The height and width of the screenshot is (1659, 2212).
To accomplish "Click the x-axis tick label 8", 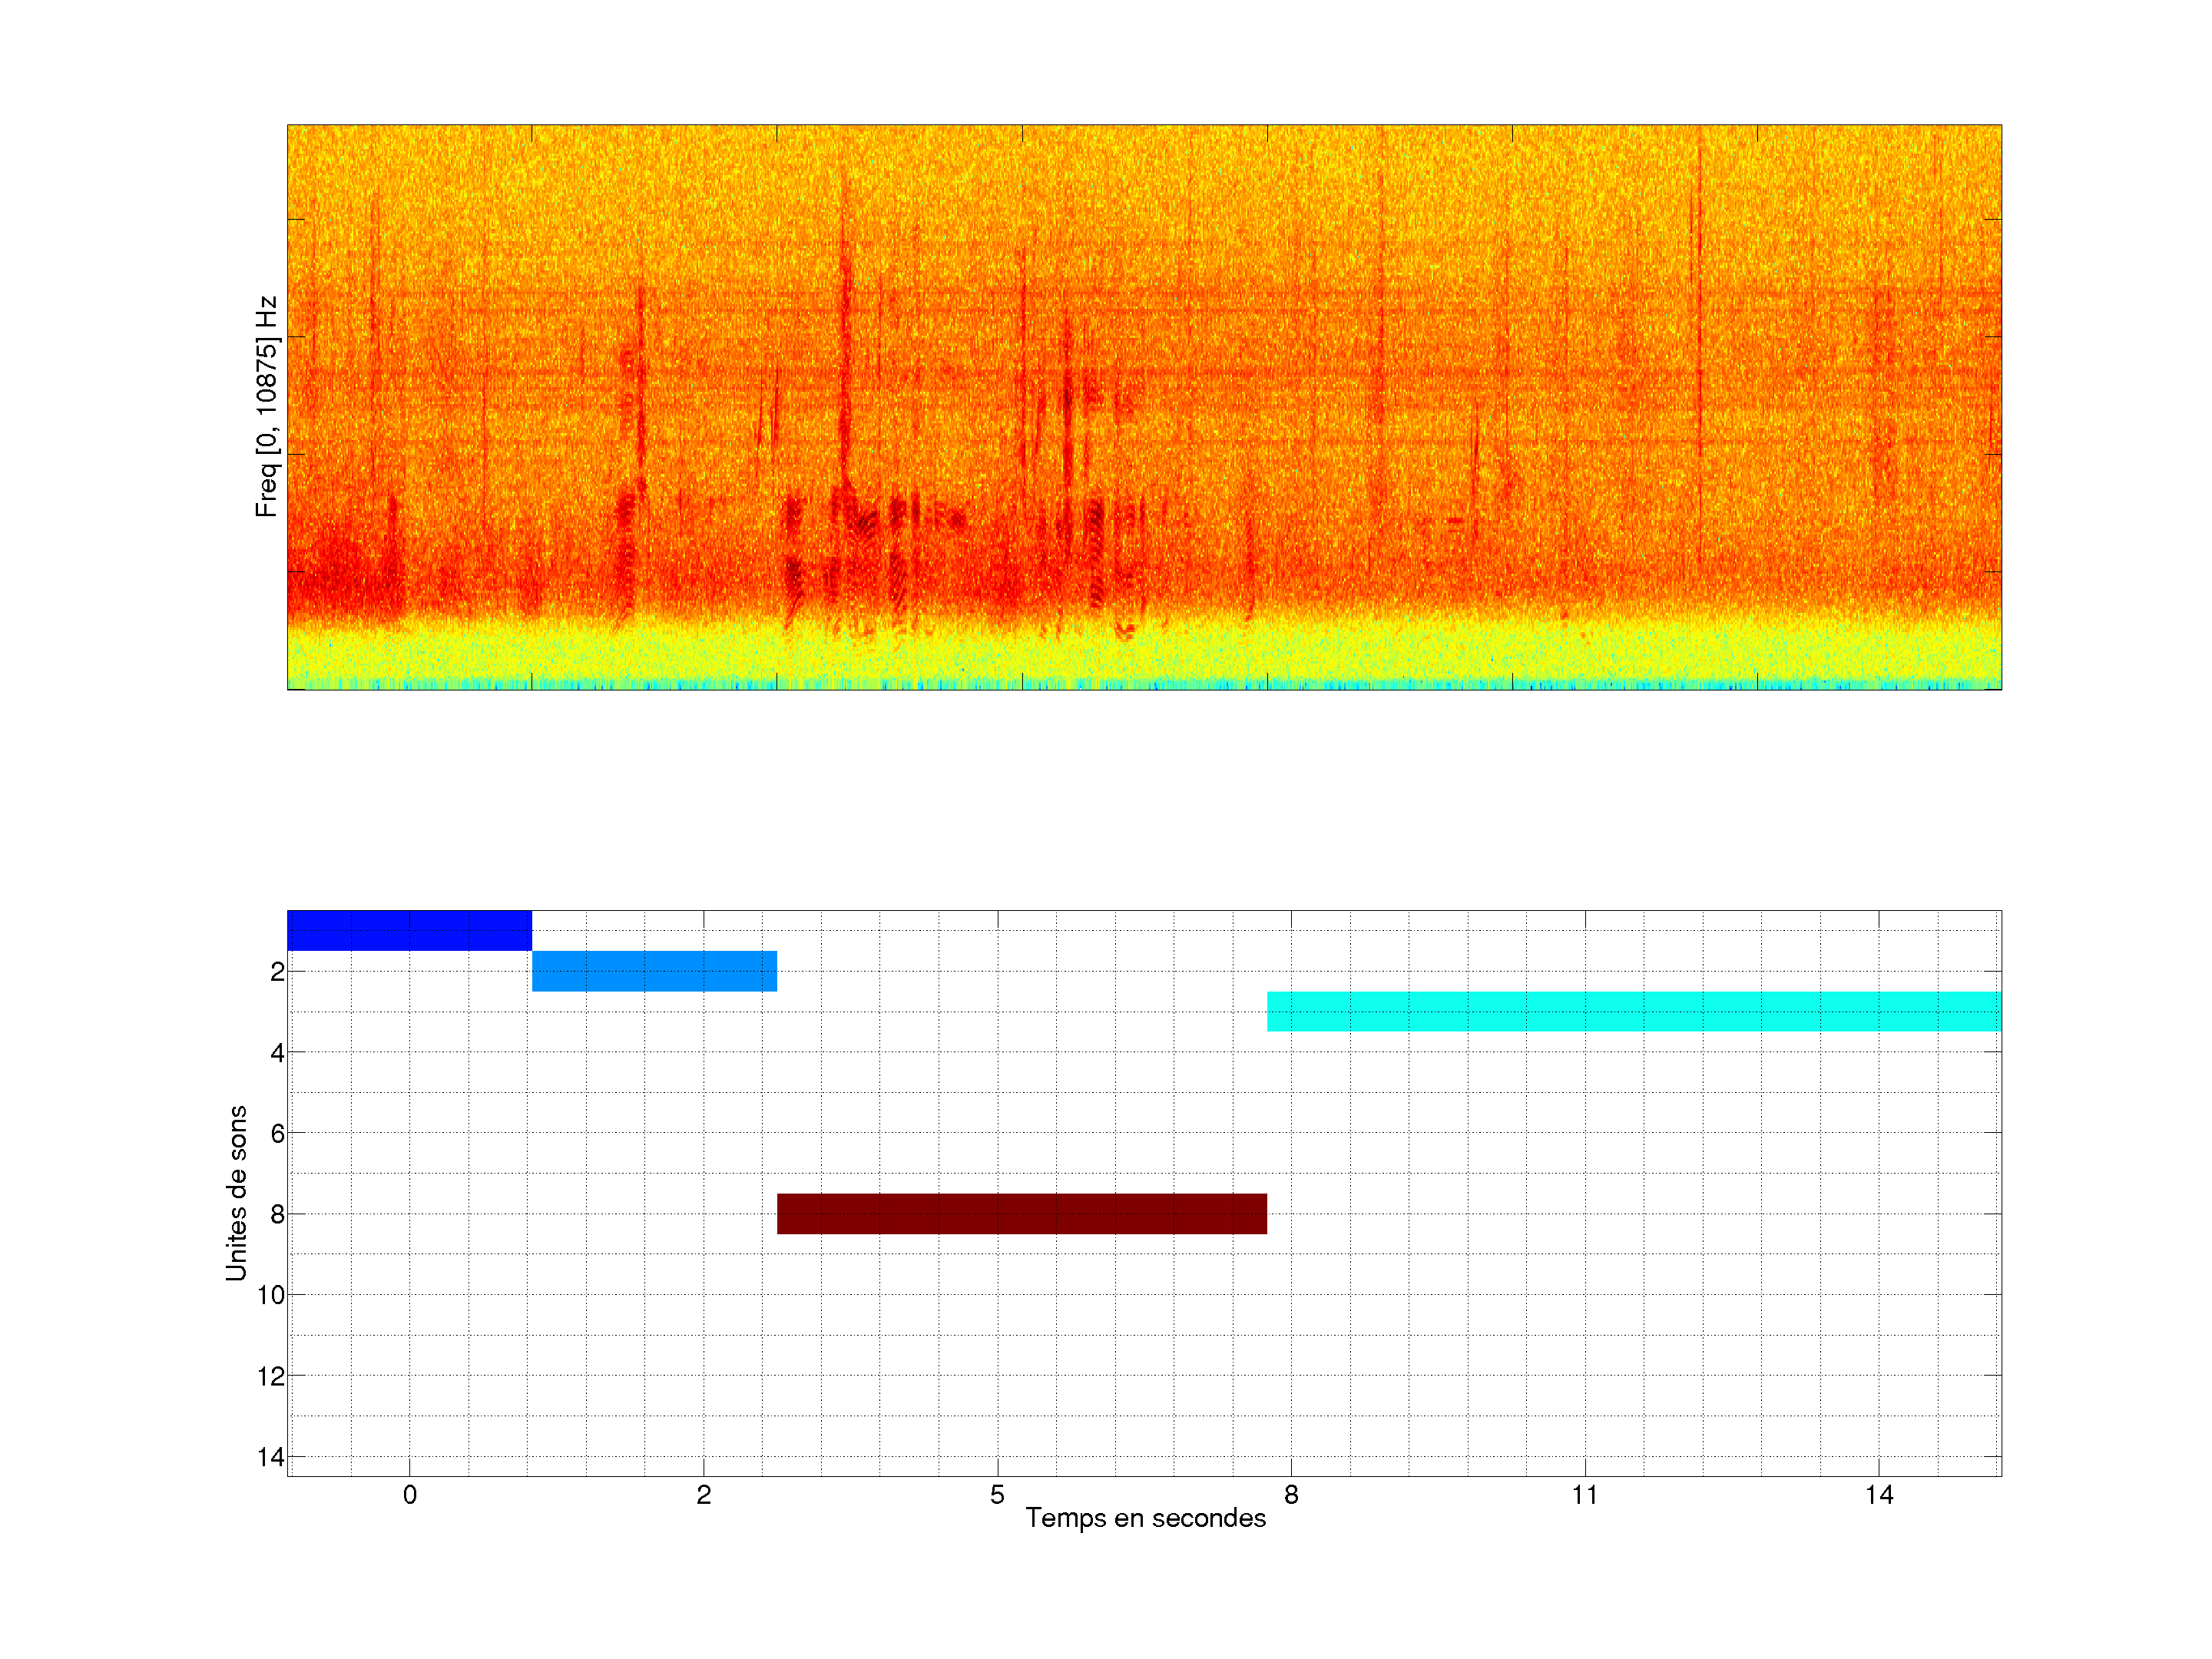I will point(1291,1495).
